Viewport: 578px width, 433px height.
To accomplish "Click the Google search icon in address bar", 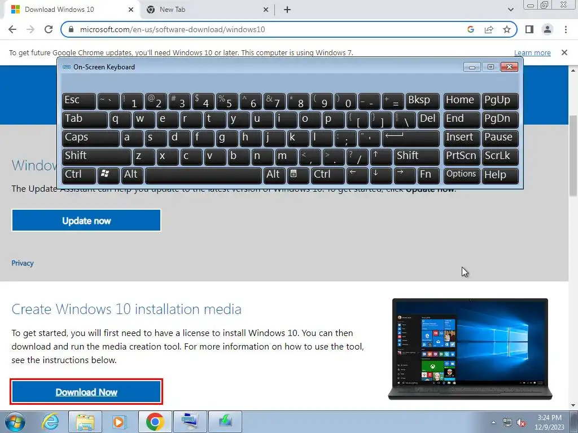I will (471, 29).
